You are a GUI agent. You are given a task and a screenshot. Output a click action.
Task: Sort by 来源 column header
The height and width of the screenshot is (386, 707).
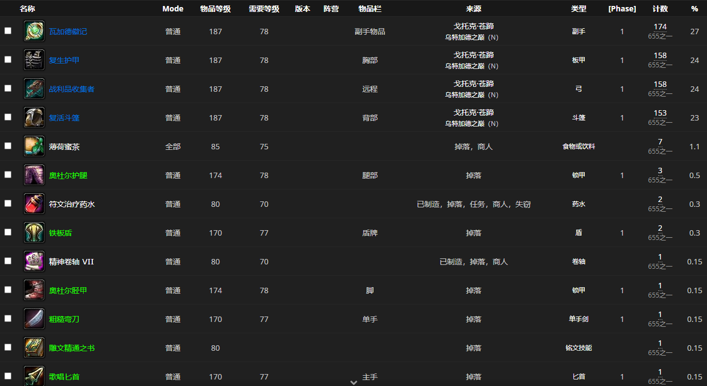point(474,9)
